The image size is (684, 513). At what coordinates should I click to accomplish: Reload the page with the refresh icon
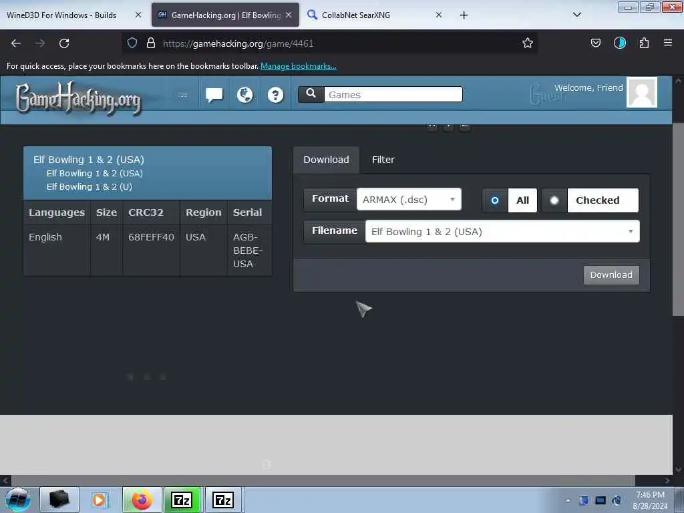(64, 43)
